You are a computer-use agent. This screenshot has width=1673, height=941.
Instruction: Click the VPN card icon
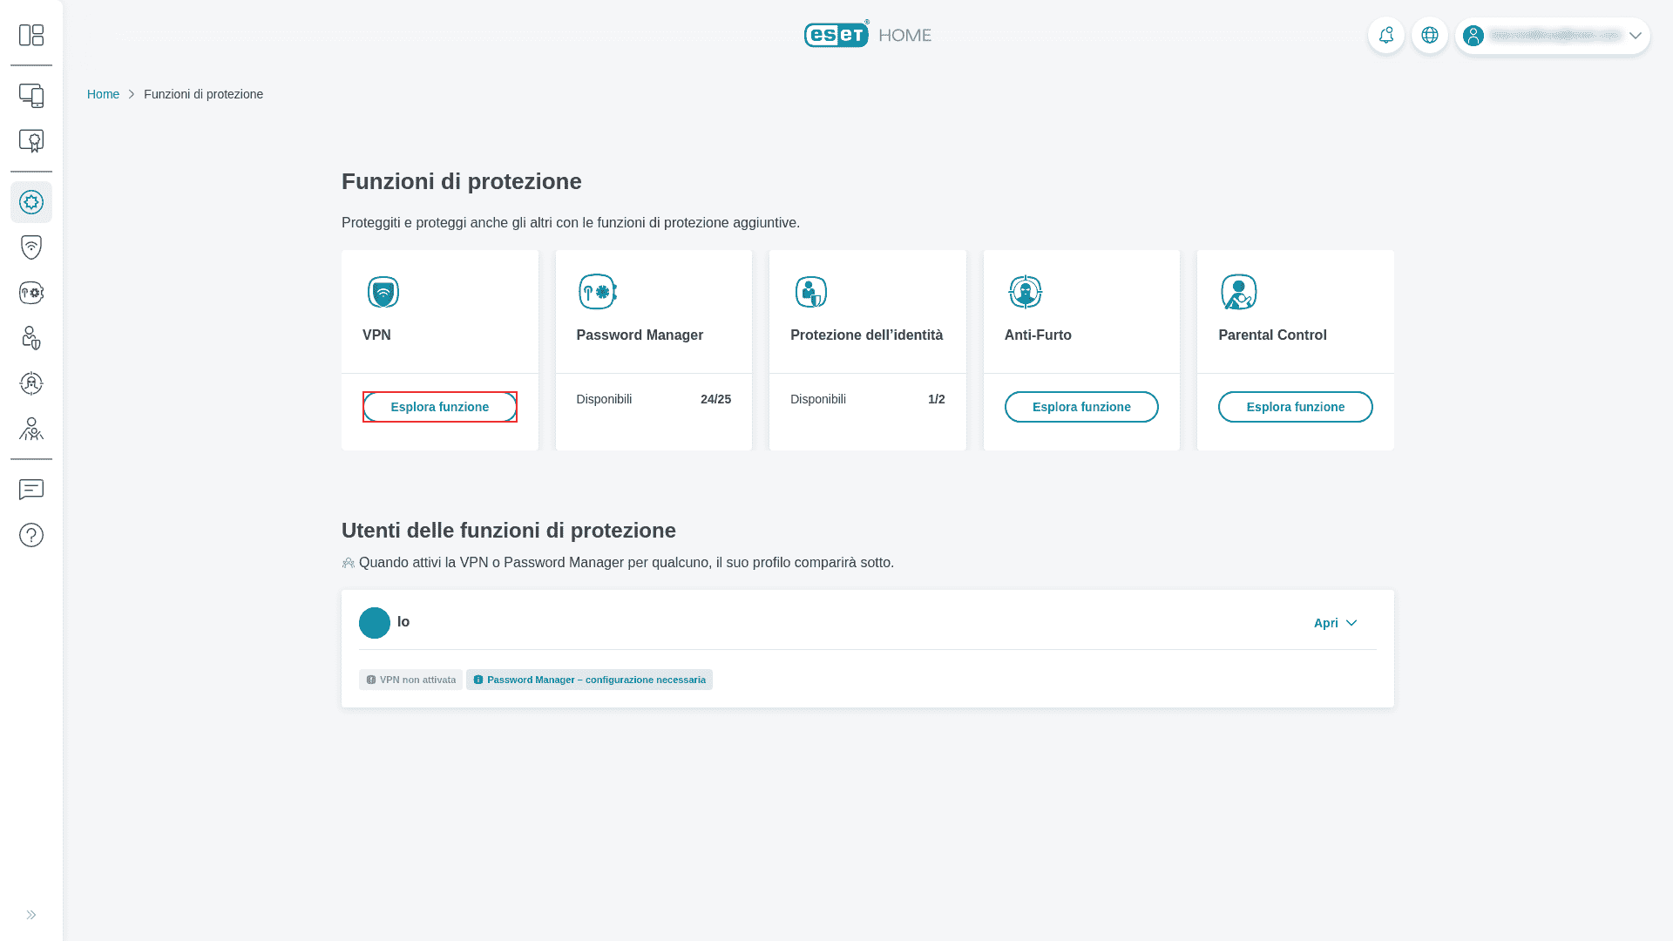pos(383,292)
